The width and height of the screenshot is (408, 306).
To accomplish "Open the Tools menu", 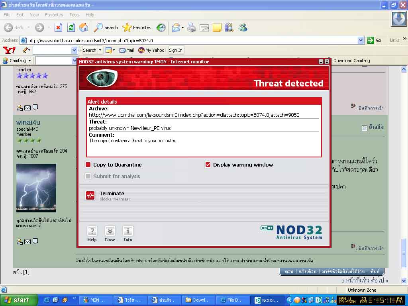I will [x=75, y=15].
